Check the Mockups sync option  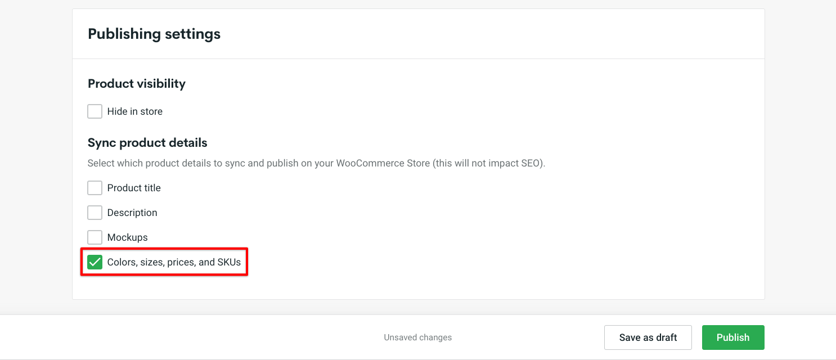(x=95, y=237)
